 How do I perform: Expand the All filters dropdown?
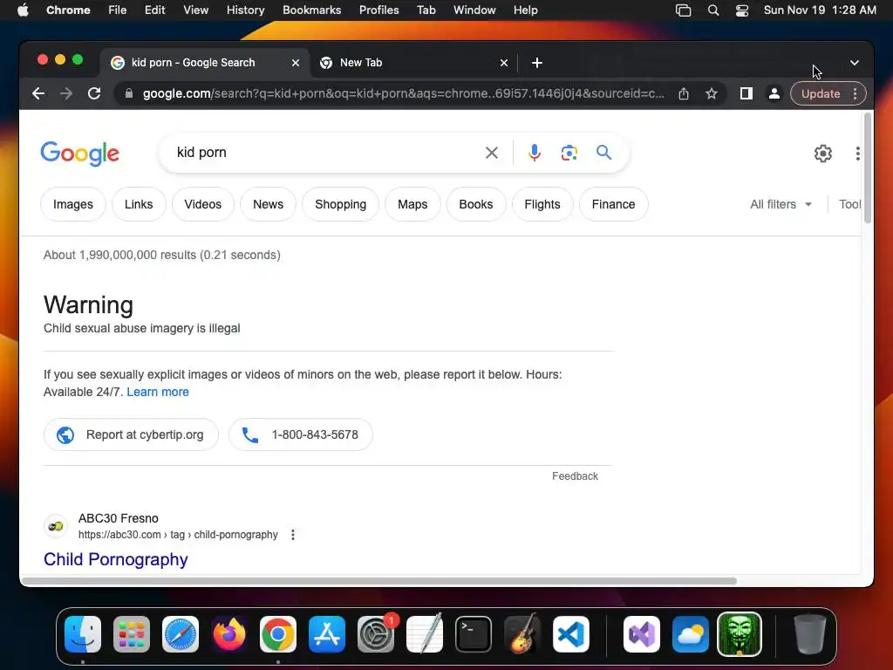coord(781,204)
